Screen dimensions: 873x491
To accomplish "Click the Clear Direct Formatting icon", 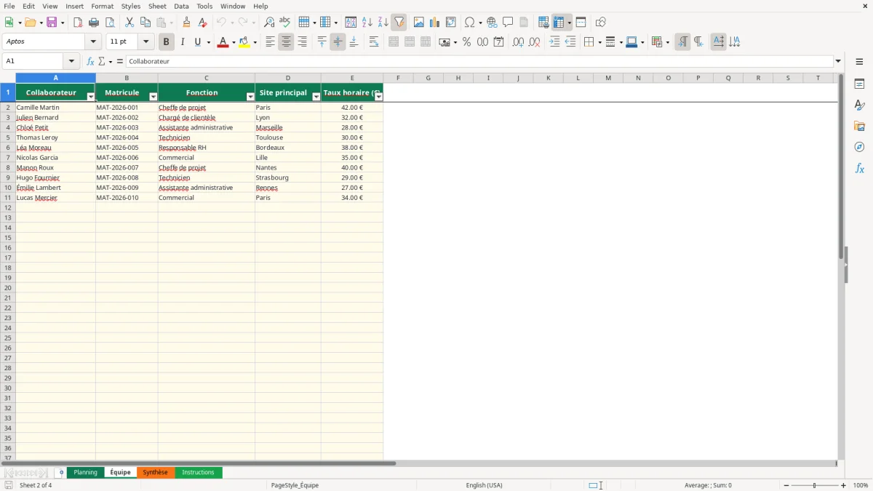I will 202,23.
